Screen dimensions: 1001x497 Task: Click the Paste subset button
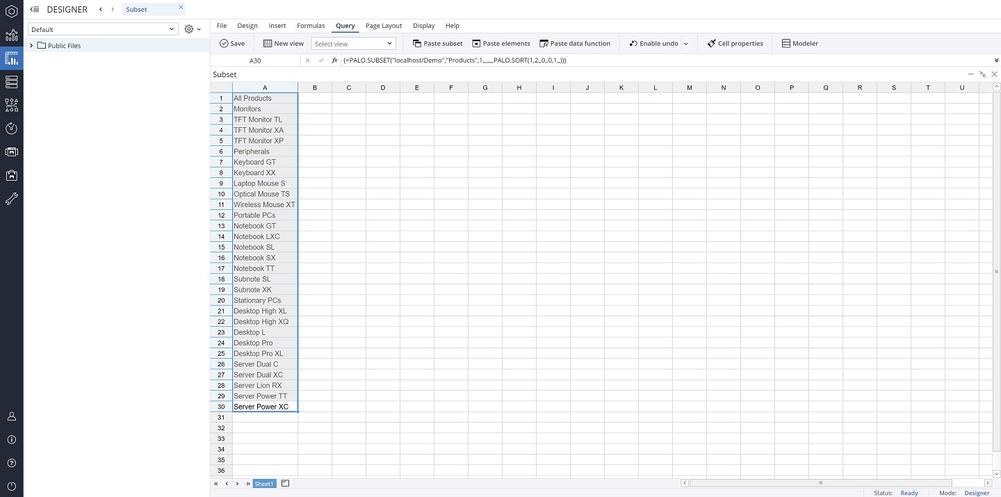(x=437, y=44)
